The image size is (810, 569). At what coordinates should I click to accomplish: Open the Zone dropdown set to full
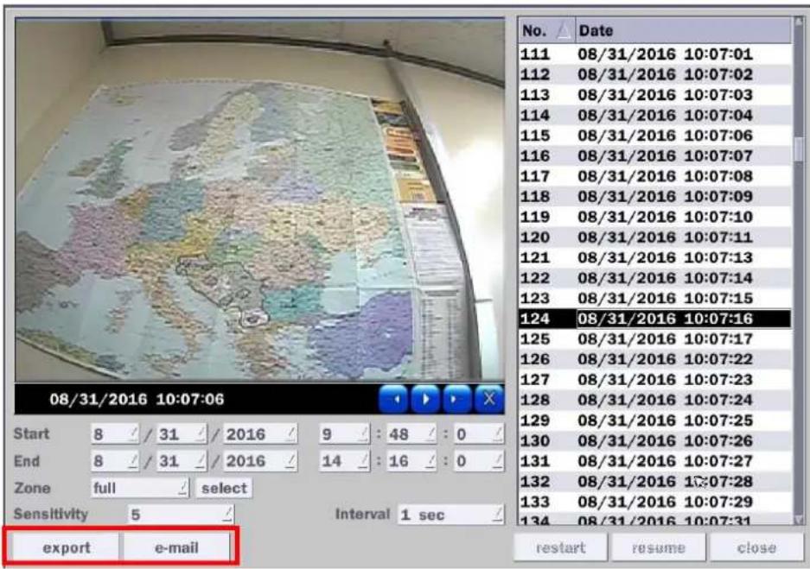coord(140,488)
